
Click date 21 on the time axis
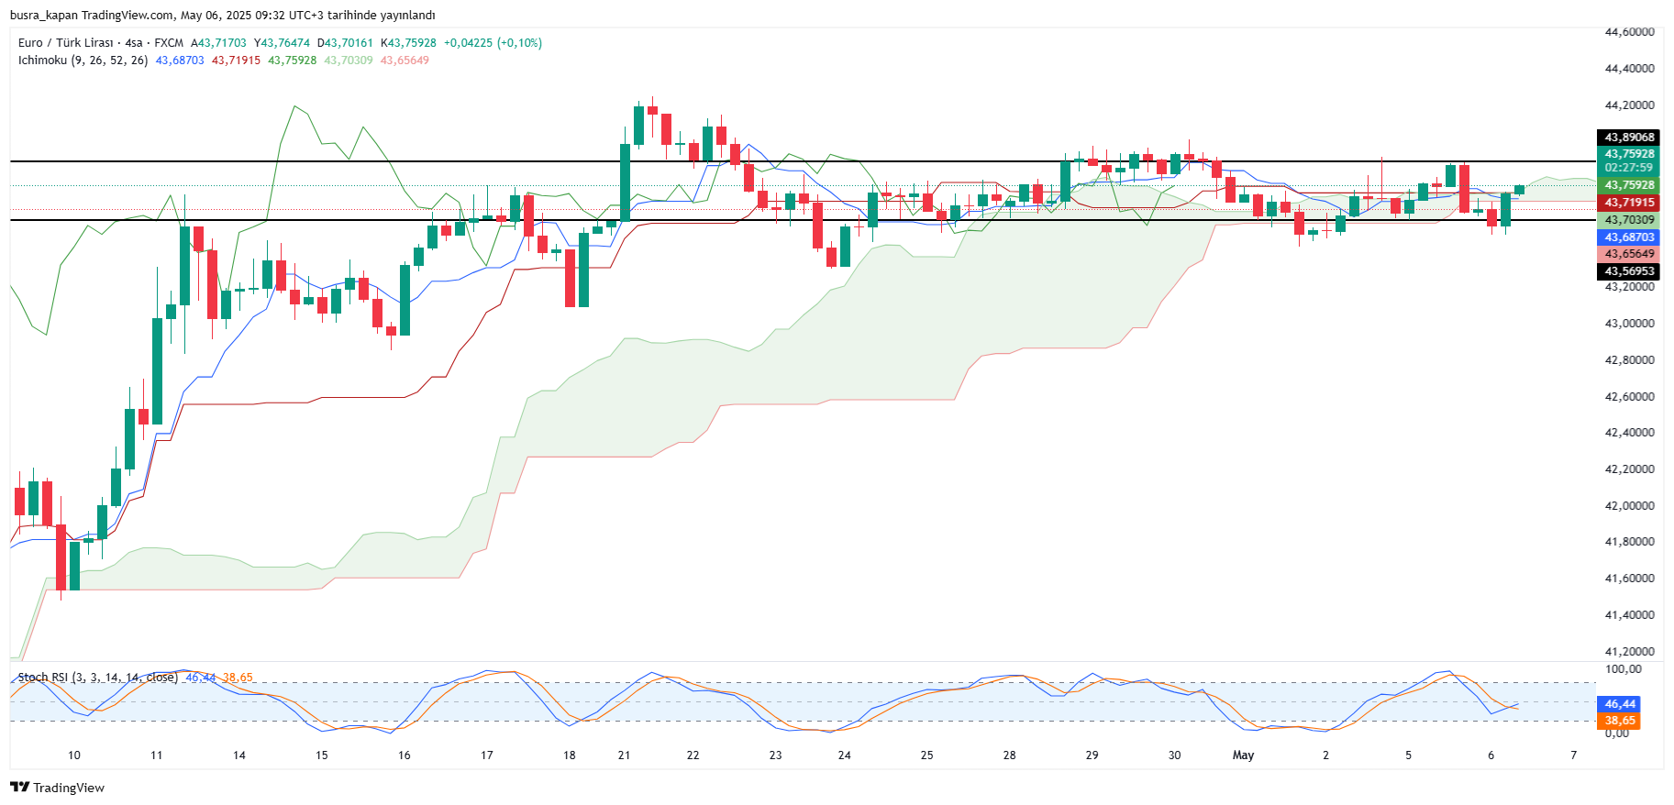click(x=624, y=755)
